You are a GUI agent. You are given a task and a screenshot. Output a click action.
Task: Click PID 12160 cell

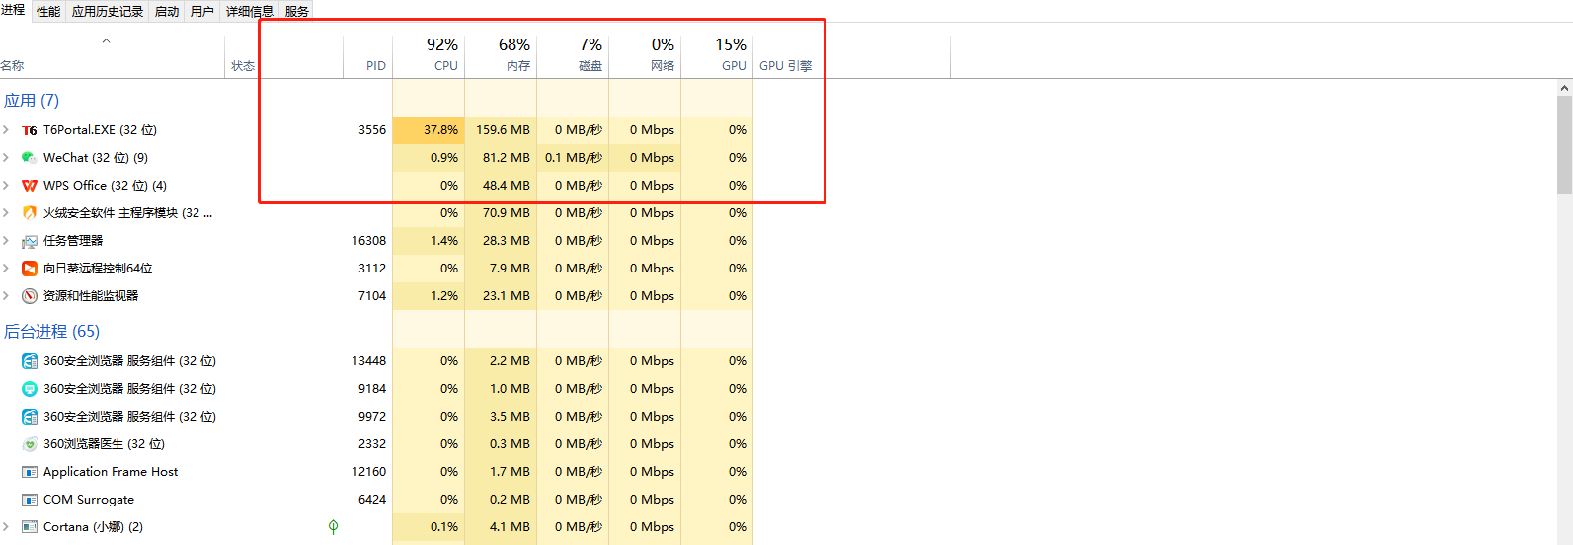(368, 472)
